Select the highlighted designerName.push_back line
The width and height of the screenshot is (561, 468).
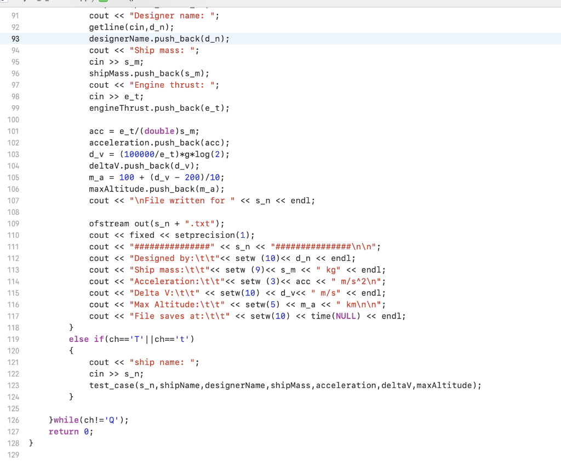159,38
